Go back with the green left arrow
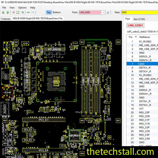This screenshot has height=158, width=158. point(28,12)
